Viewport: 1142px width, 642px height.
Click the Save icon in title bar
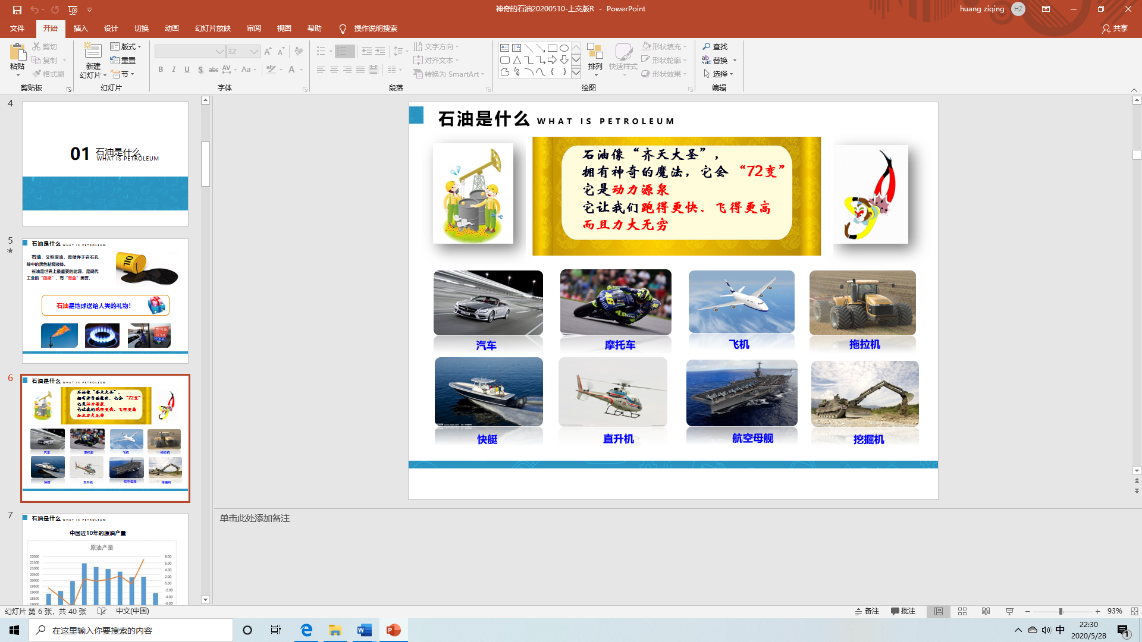pyautogui.click(x=17, y=10)
